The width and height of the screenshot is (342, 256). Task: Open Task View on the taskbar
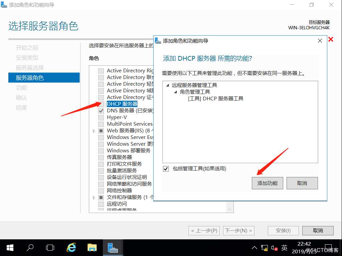pyautogui.click(x=50, y=248)
